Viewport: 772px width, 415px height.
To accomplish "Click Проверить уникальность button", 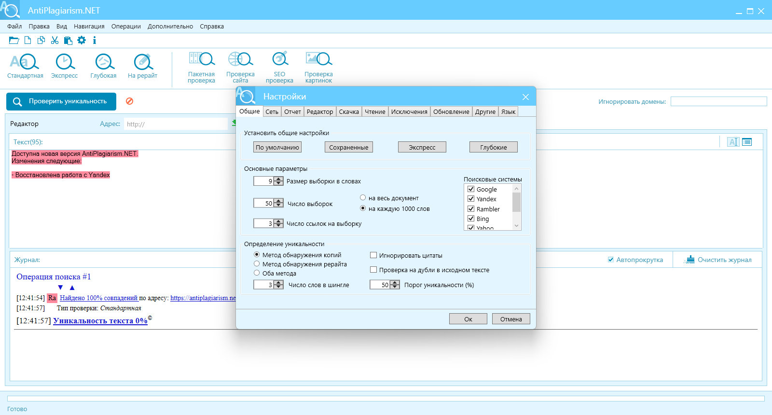I will pos(61,101).
